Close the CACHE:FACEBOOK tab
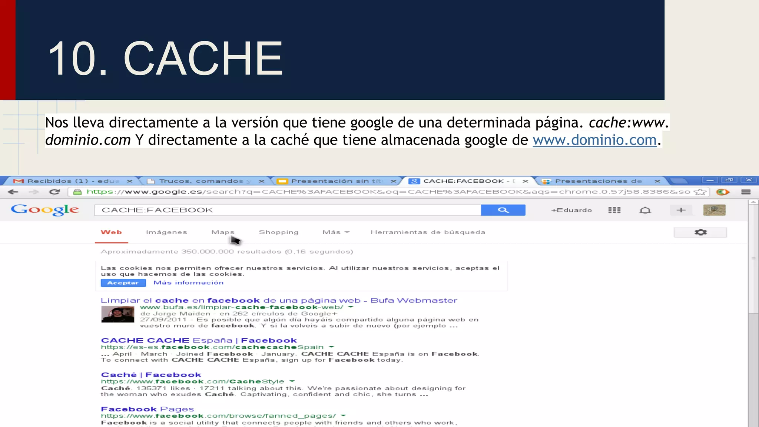This screenshot has width=759, height=427. (525, 181)
